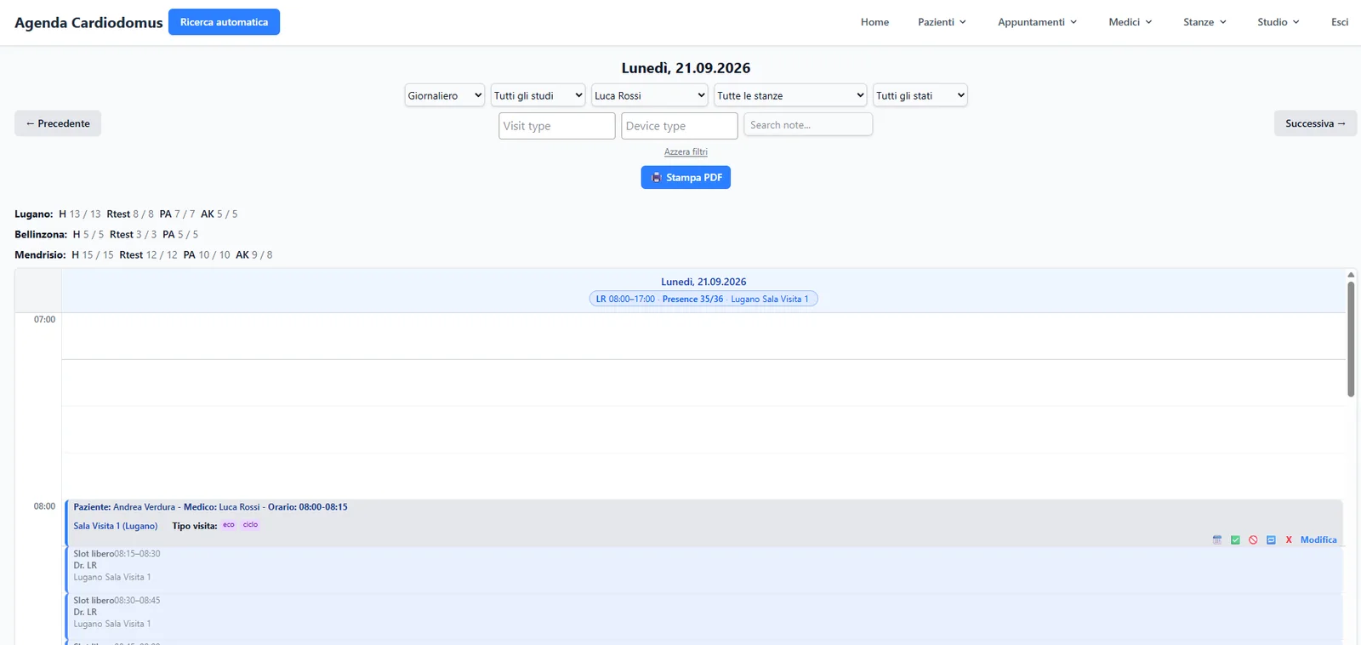Click the Search note field
The height and width of the screenshot is (645, 1361).
point(808,125)
